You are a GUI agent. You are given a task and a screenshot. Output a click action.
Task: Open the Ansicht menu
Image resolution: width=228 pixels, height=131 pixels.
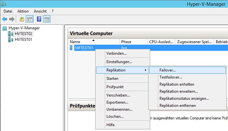(x=40, y=11)
